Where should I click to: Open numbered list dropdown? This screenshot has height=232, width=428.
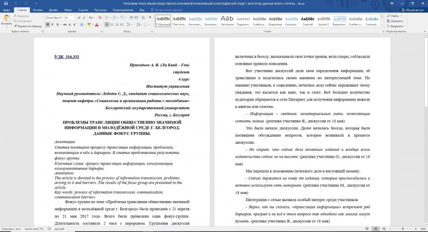[118, 18]
